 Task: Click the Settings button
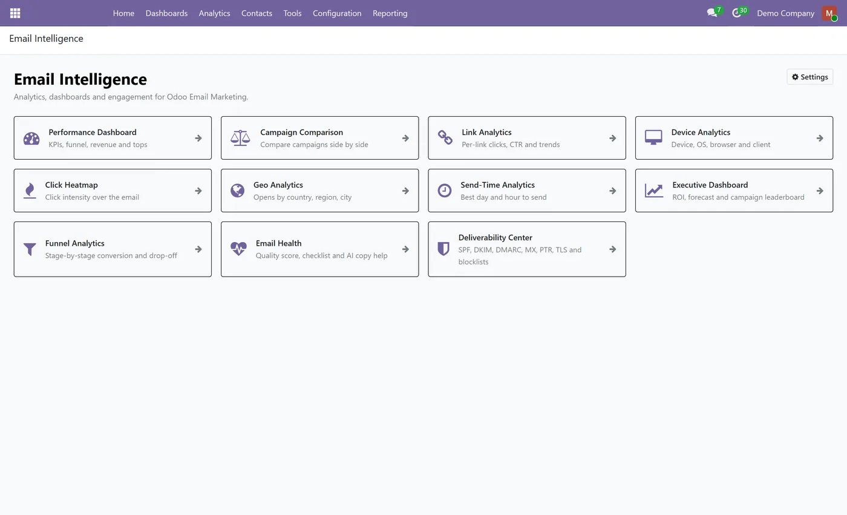tap(809, 77)
